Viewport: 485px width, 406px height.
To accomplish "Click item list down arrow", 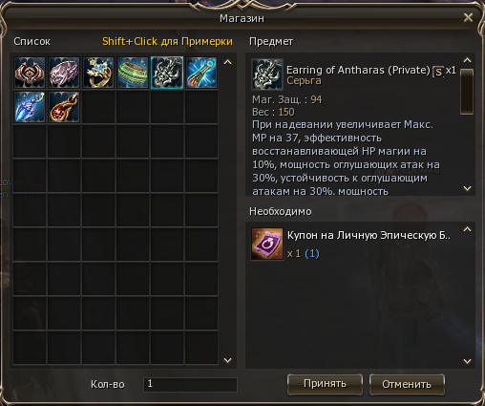I will click(228, 360).
